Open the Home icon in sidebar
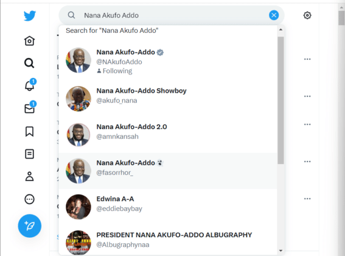 coord(29,41)
